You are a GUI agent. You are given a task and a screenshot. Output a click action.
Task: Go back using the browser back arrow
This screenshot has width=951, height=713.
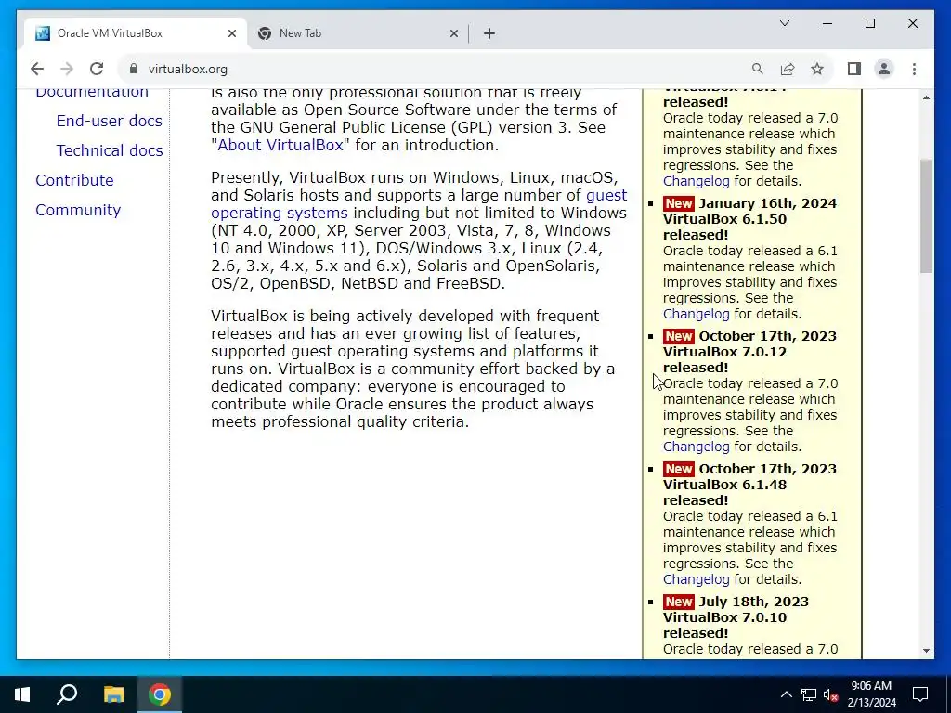point(37,69)
